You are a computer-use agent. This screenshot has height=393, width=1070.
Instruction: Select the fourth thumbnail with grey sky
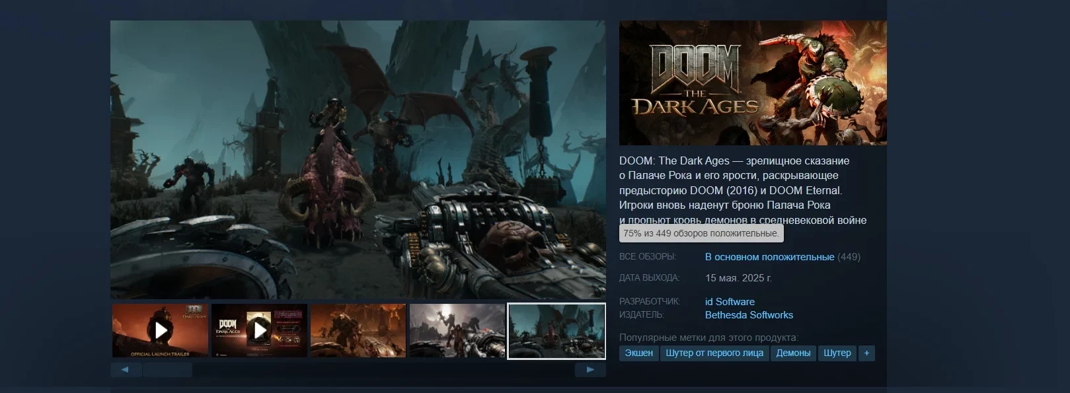[457, 330]
